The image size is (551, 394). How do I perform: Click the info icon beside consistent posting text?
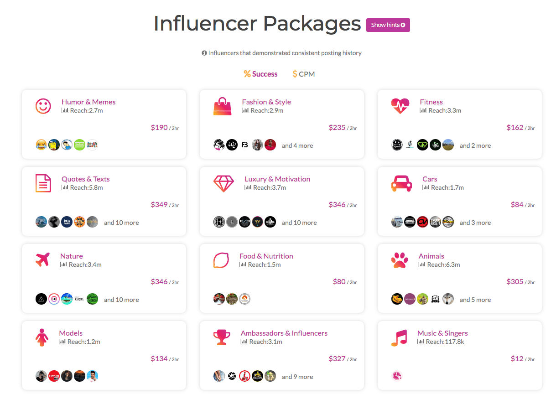click(x=204, y=53)
